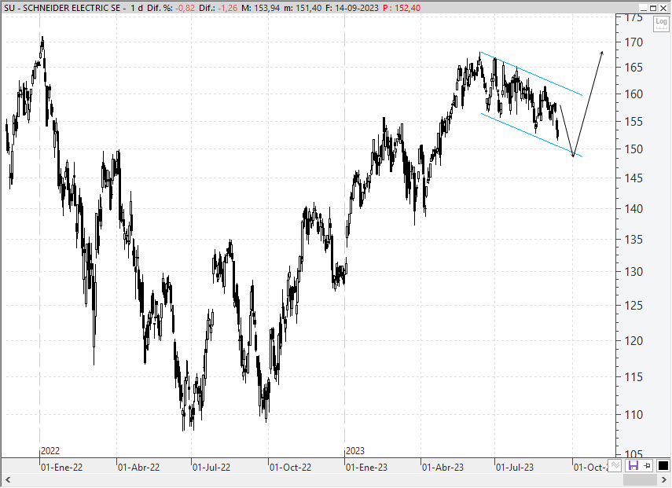Maximize the Schneider Electric chart window
The image size is (672, 488).
(x=652, y=8)
